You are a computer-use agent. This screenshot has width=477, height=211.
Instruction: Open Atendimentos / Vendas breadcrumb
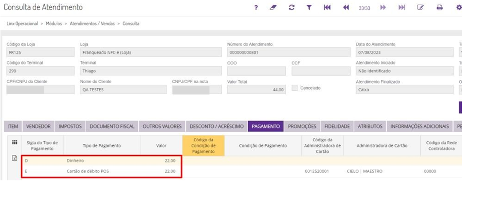[92, 23]
